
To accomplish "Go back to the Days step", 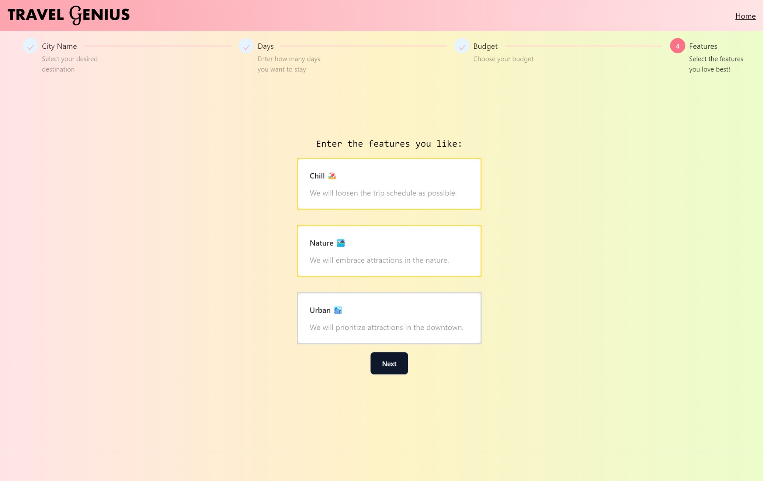I will (x=265, y=46).
